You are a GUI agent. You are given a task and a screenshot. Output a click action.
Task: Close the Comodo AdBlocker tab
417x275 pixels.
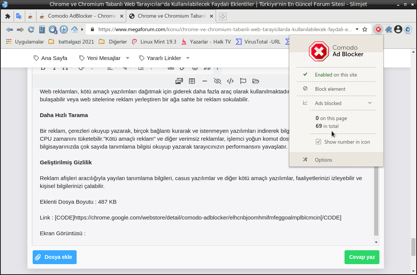(x=122, y=16)
